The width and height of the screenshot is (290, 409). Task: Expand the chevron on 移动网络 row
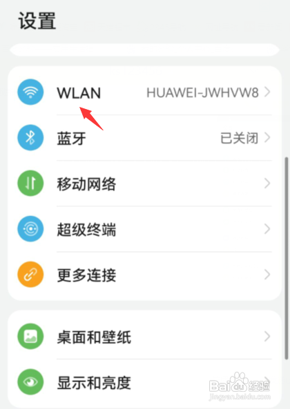point(267,183)
